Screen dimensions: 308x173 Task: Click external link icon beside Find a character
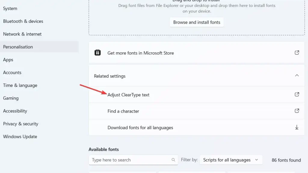[297, 111]
